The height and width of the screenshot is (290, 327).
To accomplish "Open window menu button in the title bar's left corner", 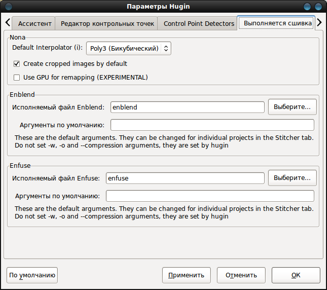I will coord(9,6).
